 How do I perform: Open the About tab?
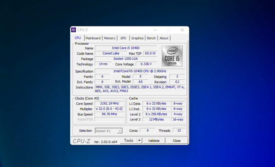click(x=164, y=38)
